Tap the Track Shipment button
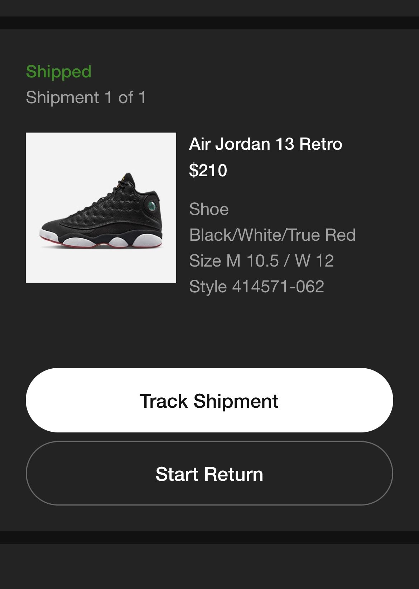 209,400
